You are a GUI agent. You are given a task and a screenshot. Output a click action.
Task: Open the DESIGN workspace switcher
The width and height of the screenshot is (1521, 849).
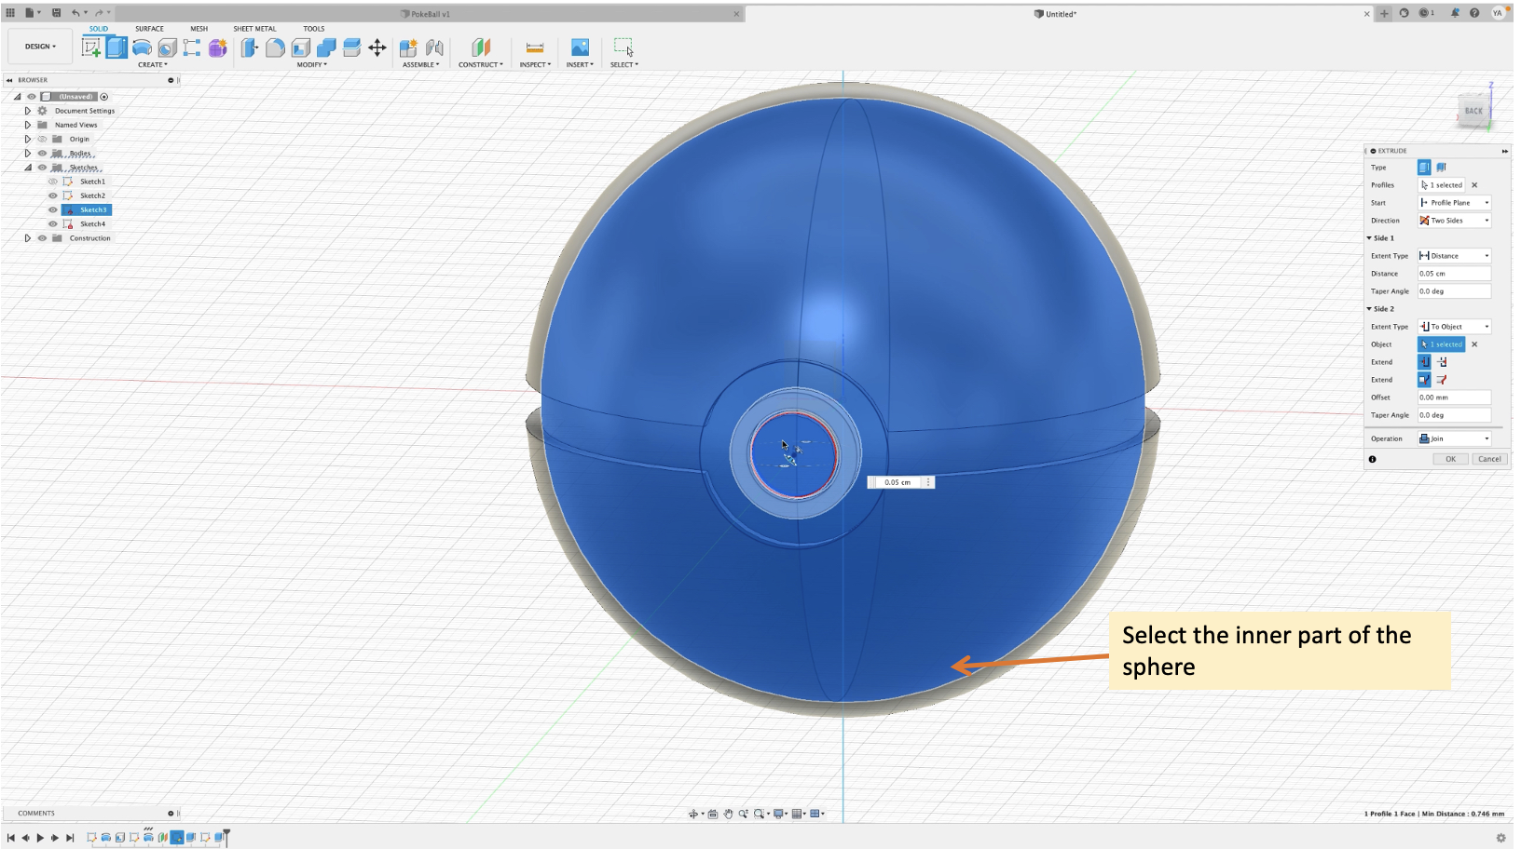[x=40, y=47]
